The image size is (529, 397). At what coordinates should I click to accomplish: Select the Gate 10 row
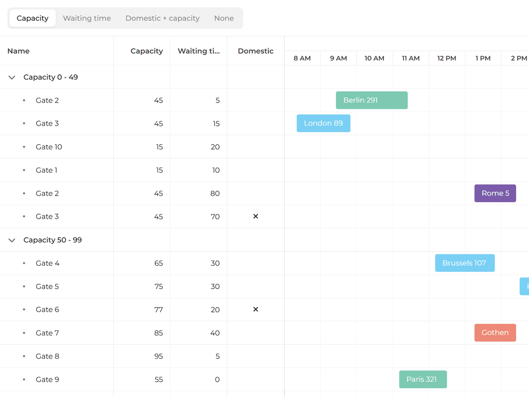tap(49, 147)
